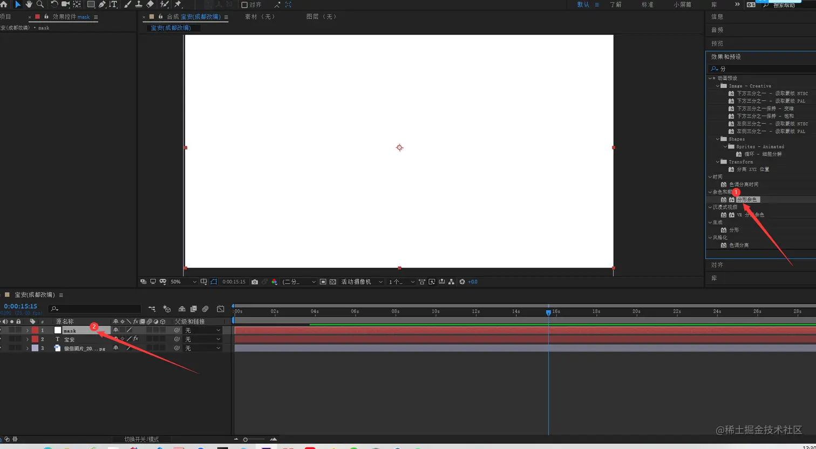This screenshot has width=816, height=449.
Task: Select the Zoom magnifier tool
Action: (40, 4)
